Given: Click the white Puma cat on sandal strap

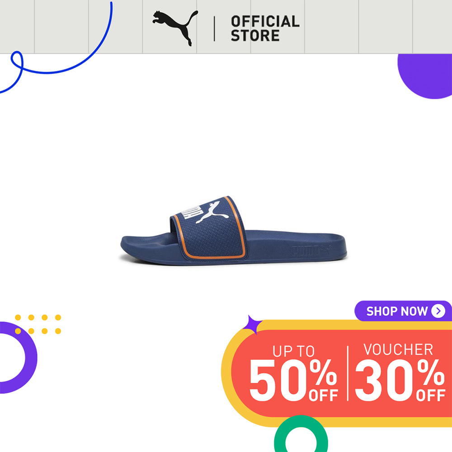Looking at the screenshot, I should 212,212.
